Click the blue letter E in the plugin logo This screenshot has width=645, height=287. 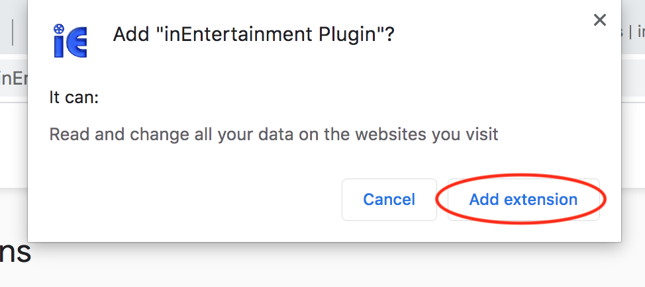coord(77,42)
